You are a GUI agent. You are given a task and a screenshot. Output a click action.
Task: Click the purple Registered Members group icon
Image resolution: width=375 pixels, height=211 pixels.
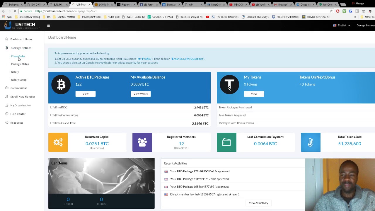[x=142, y=142]
